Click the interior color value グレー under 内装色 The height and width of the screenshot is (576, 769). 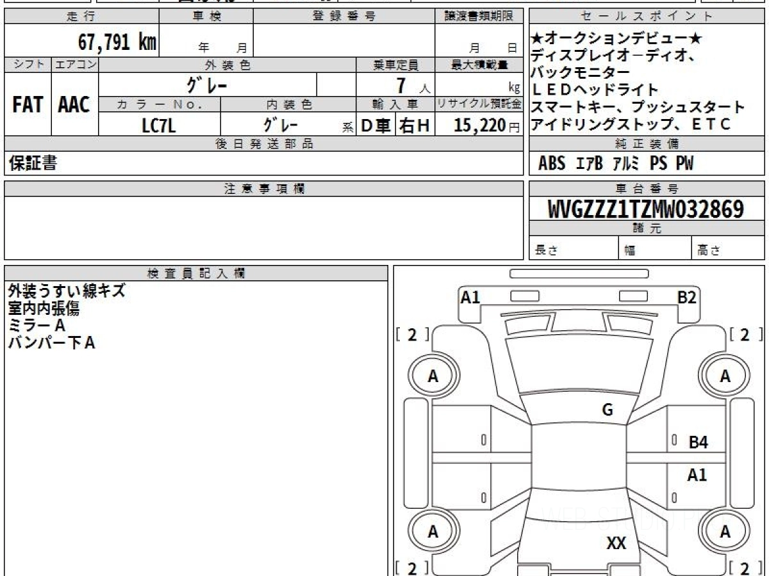(x=280, y=125)
